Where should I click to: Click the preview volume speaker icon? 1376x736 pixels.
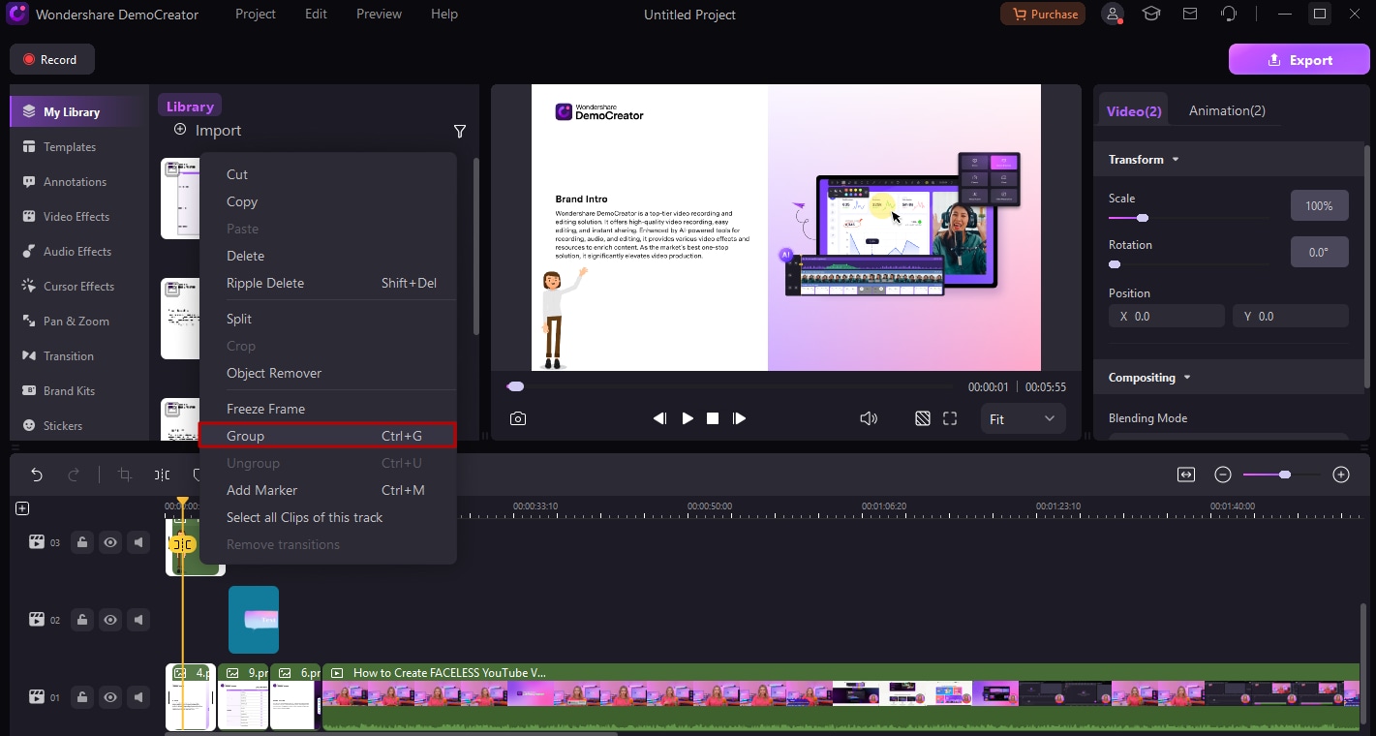coord(869,418)
